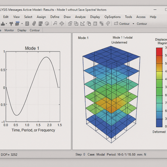Click the folder icon before Contour

tap(116, 24)
